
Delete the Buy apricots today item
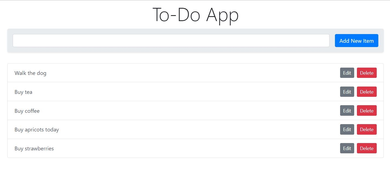[x=367, y=129]
